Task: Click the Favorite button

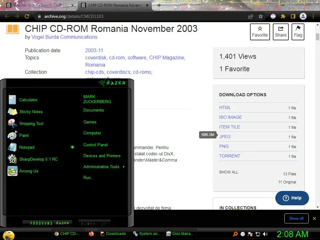Action: [260, 32]
